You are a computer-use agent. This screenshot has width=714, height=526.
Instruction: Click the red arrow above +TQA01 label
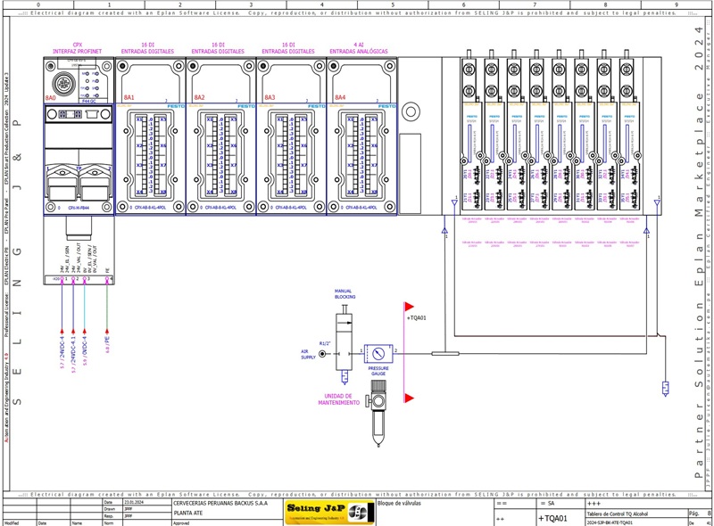pos(409,307)
